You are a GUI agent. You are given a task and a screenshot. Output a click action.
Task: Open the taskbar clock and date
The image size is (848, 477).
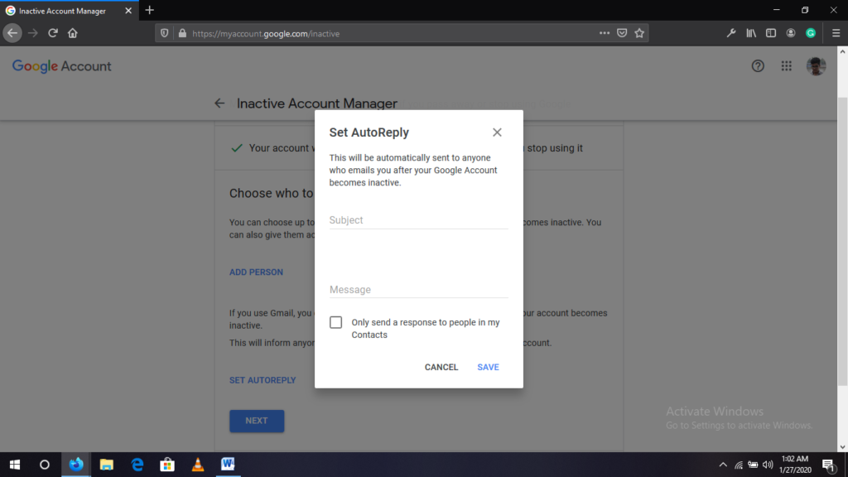coord(796,465)
